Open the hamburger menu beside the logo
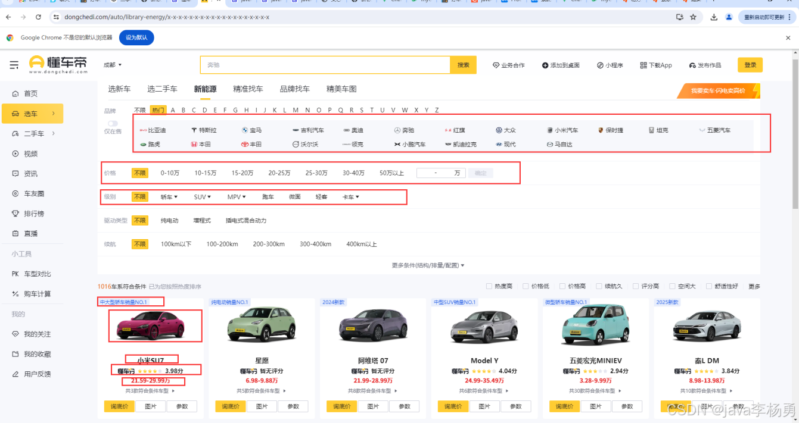The height and width of the screenshot is (423, 799). (14, 65)
